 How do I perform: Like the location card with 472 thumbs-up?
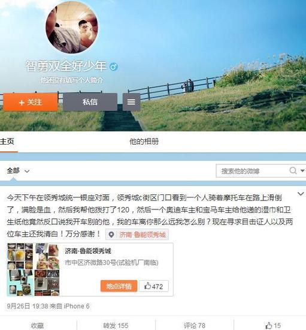[x=154, y=286]
